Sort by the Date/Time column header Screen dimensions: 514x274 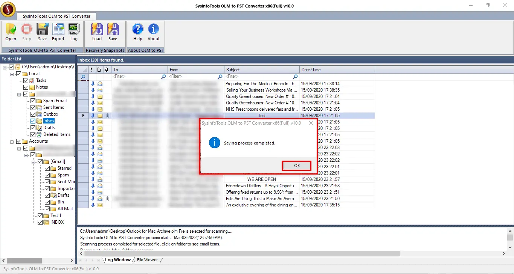pyautogui.click(x=337, y=69)
